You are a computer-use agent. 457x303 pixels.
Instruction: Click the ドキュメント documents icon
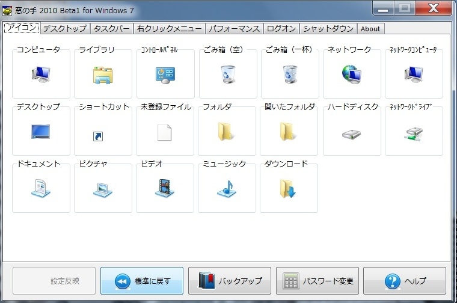41,188
